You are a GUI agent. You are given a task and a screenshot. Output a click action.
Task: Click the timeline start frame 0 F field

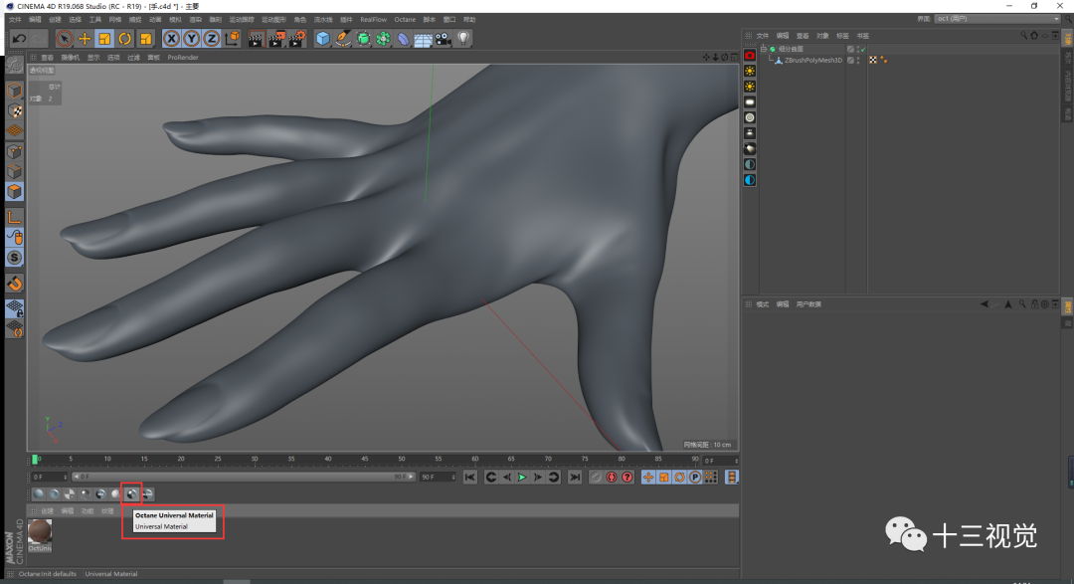click(x=50, y=478)
